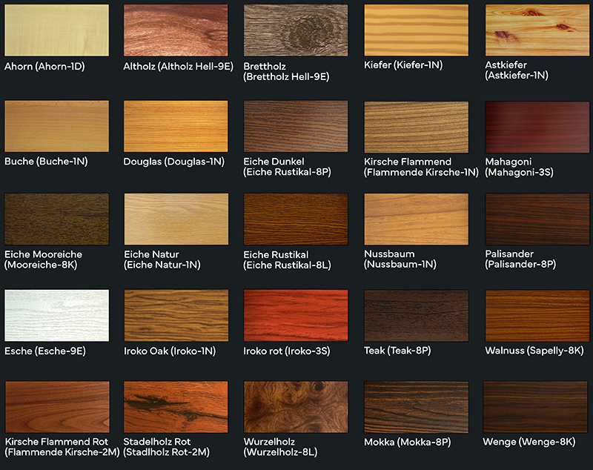Click the Teak-8P dark swatch

pyautogui.click(x=416, y=315)
